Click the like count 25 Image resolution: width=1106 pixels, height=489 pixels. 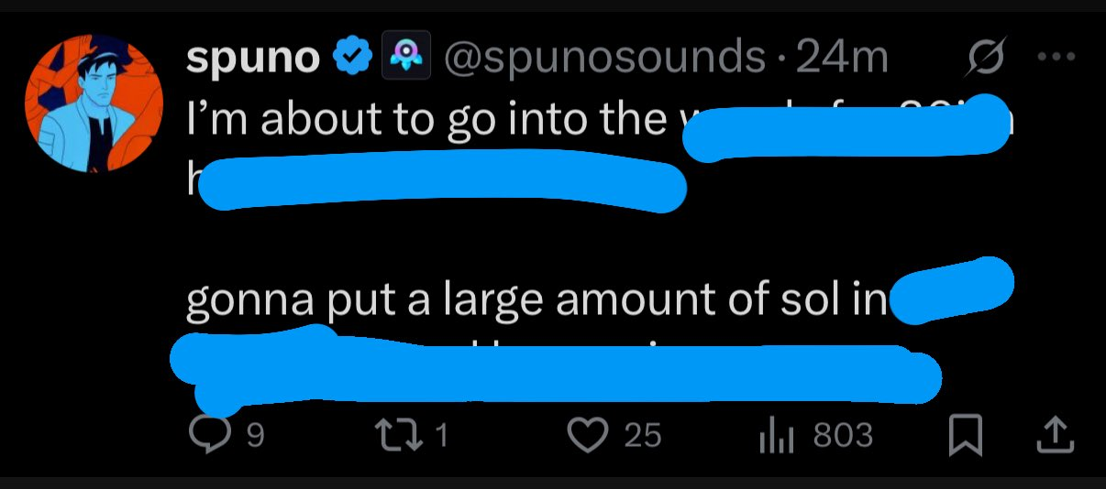tap(643, 436)
